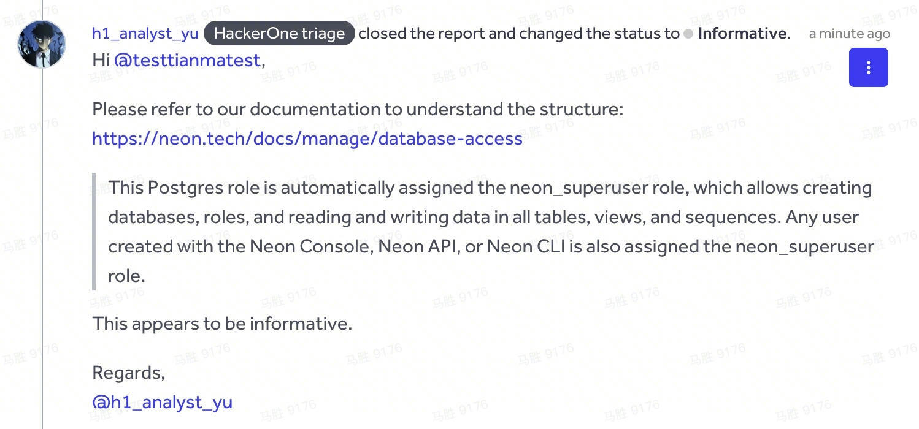The width and height of the screenshot is (919, 429).
Task: Click the gray Informative status dot
Action: (688, 34)
